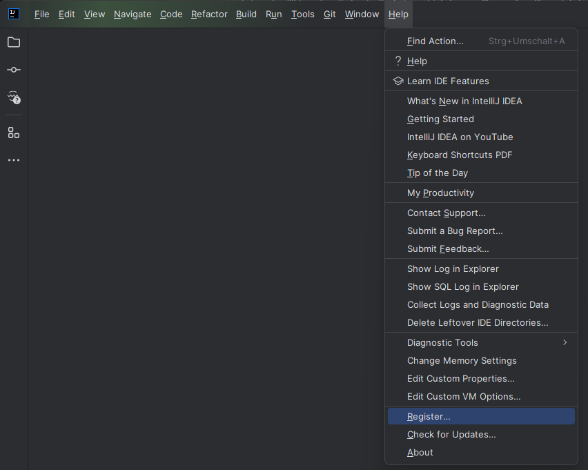Select Find Action... menu entry
This screenshot has width=588, height=470.
[481, 41]
